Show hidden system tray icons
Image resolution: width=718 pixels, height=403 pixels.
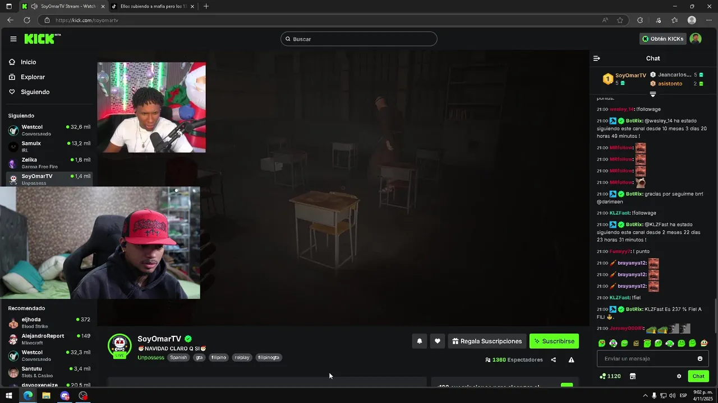click(645, 396)
